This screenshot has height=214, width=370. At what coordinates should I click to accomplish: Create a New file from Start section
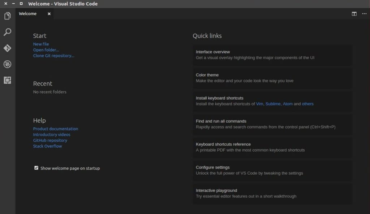point(41,44)
